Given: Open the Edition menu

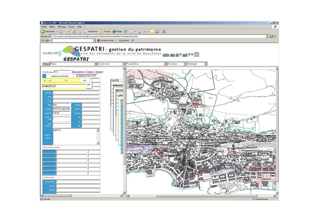Looking at the screenshot, I should click(52, 26).
